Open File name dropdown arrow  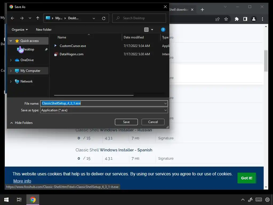165,103
